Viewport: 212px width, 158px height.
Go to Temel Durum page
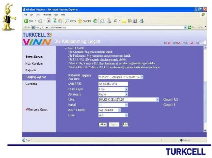[34, 57]
